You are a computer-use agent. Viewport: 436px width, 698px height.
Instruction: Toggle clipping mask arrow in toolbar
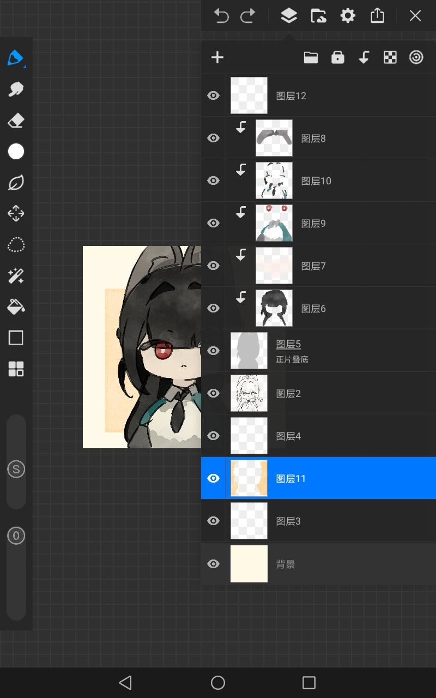click(364, 57)
